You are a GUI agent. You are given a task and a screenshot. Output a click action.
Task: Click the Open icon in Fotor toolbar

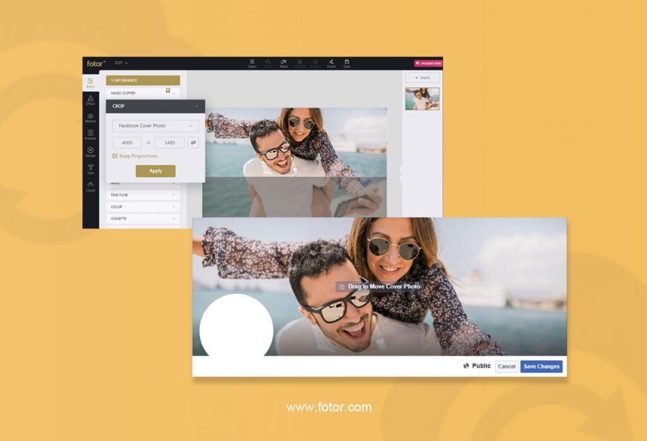tap(252, 63)
